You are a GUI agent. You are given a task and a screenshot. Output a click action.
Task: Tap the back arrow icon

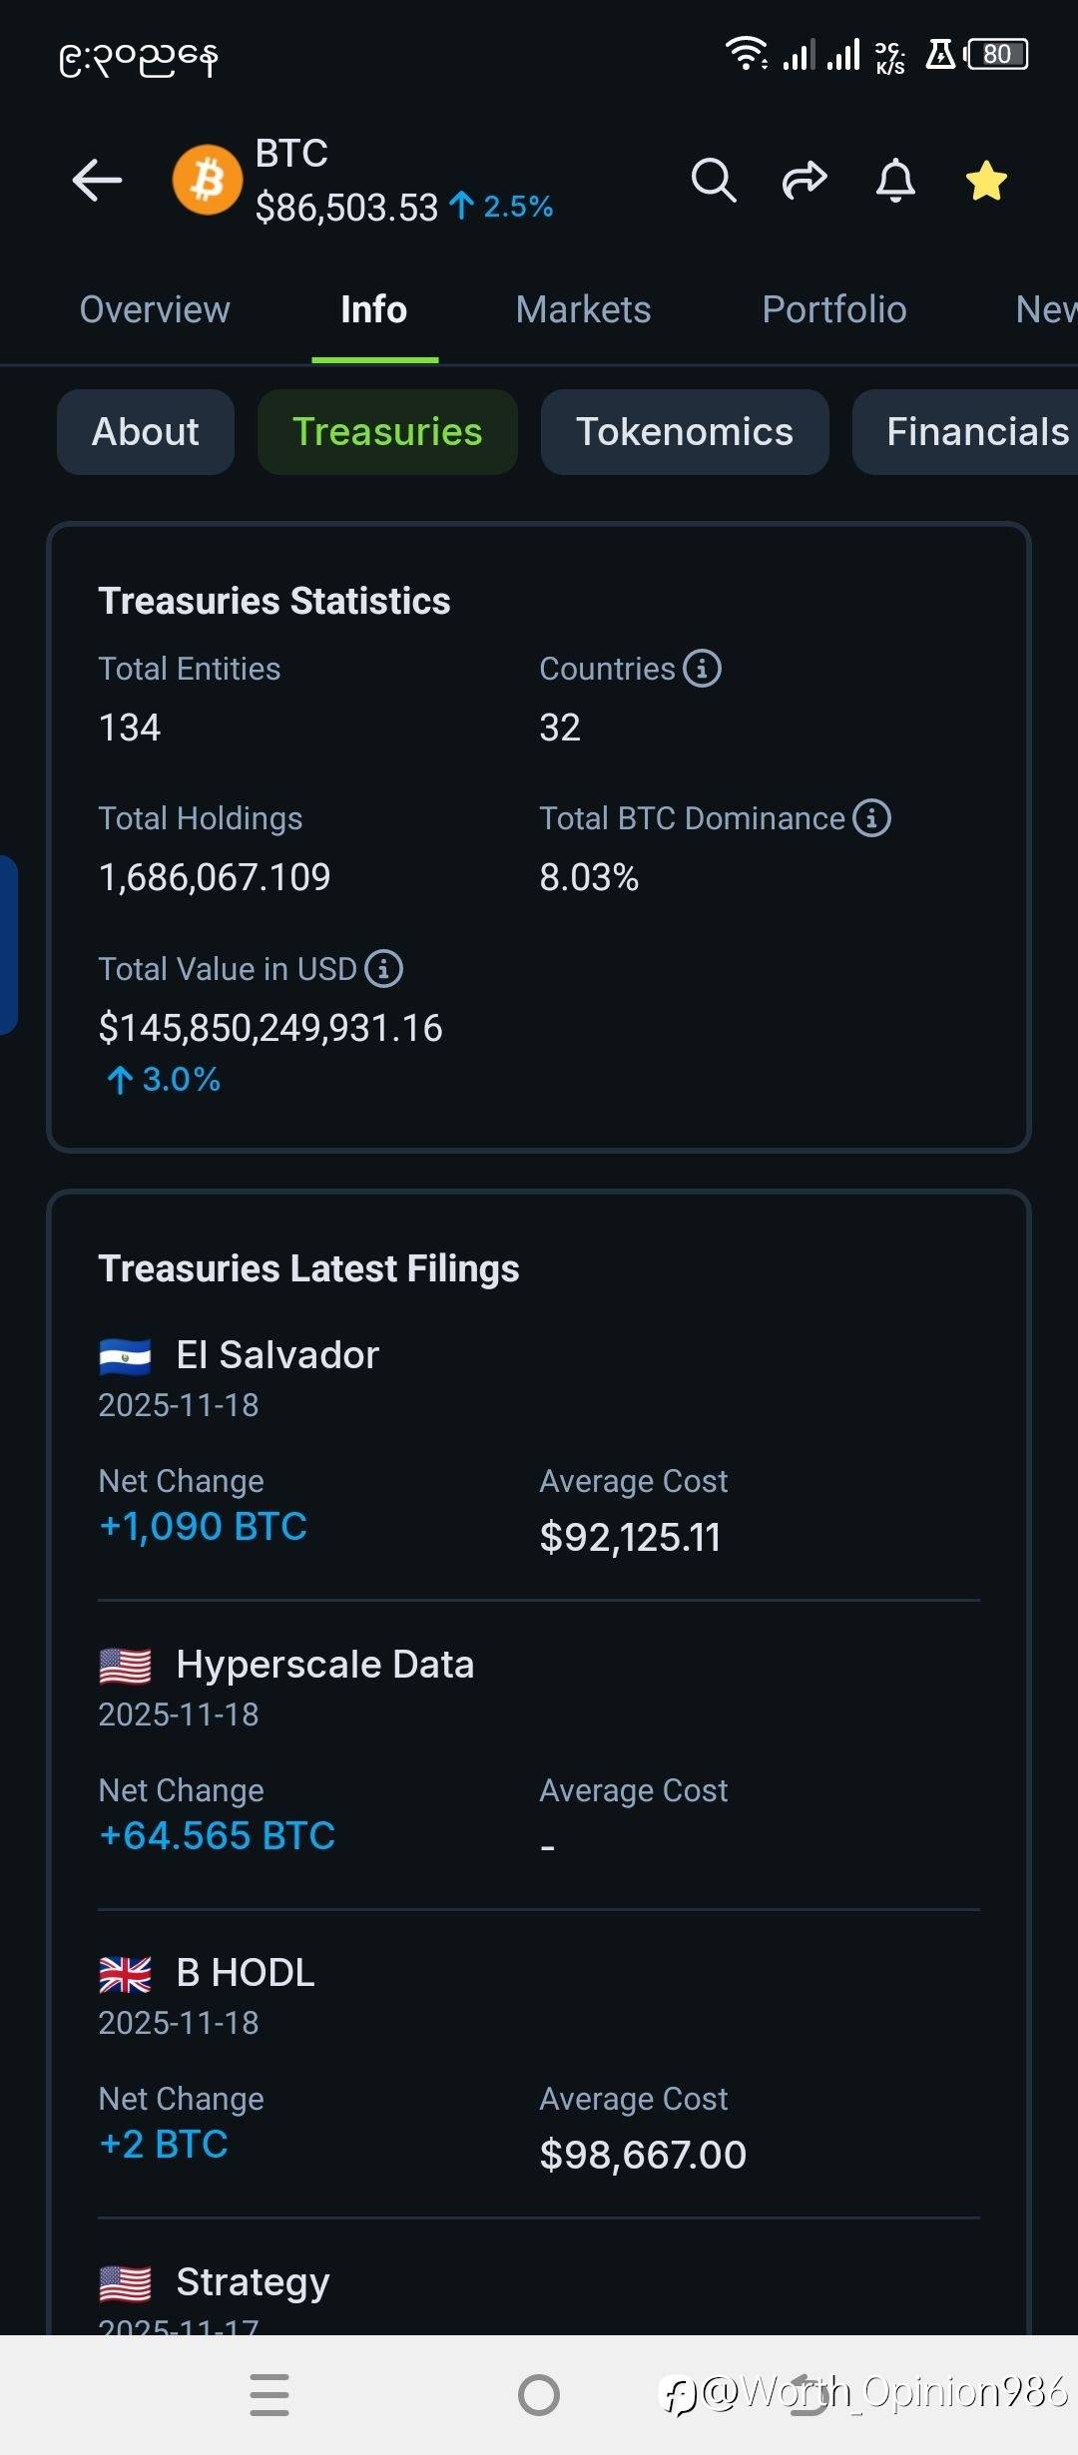coord(97,181)
